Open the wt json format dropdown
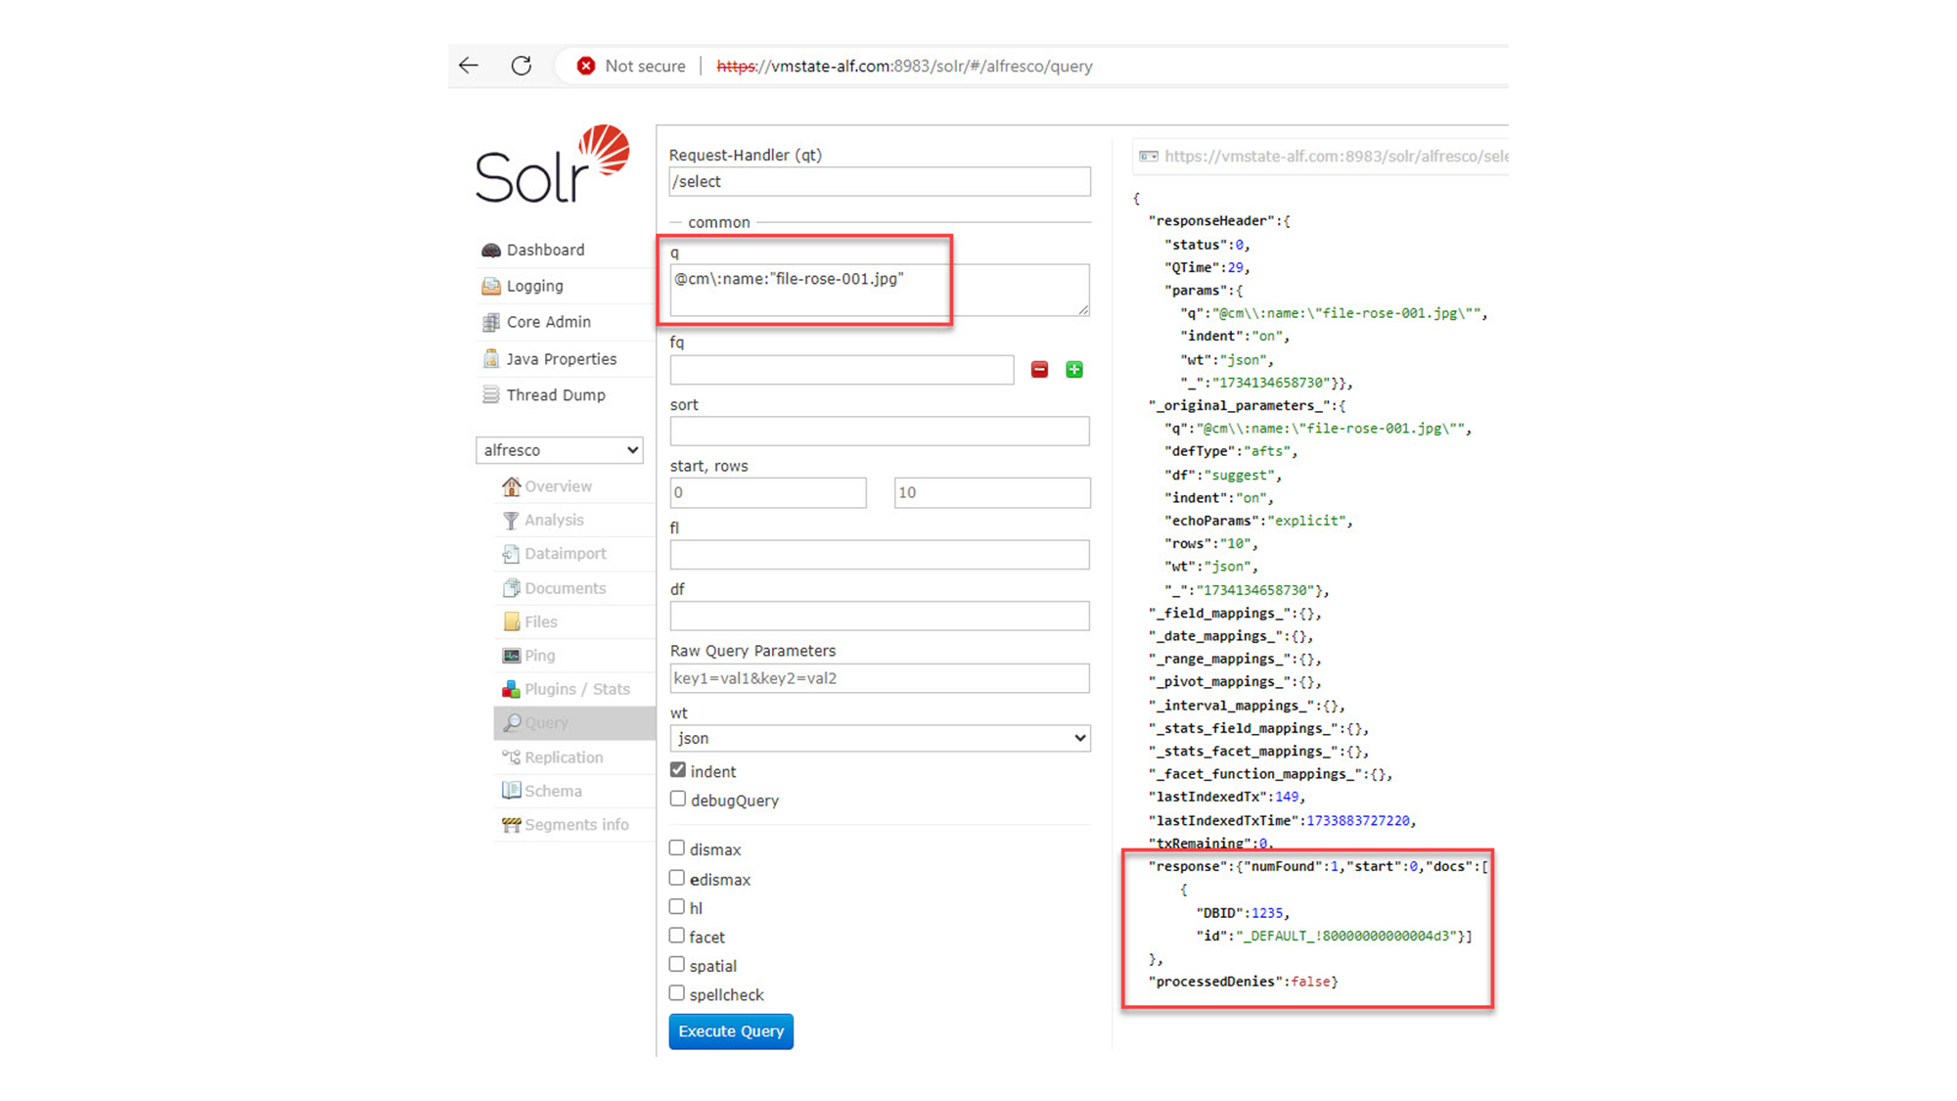The height and width of the screenshot is (1101, 1957). [x=880, y=738]
